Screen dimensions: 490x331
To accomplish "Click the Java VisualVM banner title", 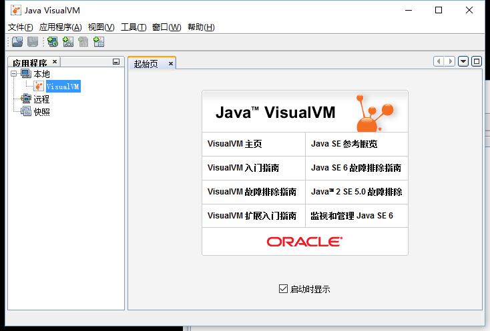I will tap(275, 112).
